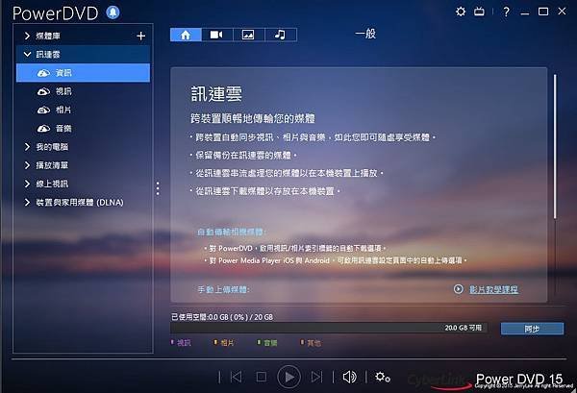The width and height of the screenshot is (577, 393).
Task: Select 音樂 cloud item
Action: 83,129
